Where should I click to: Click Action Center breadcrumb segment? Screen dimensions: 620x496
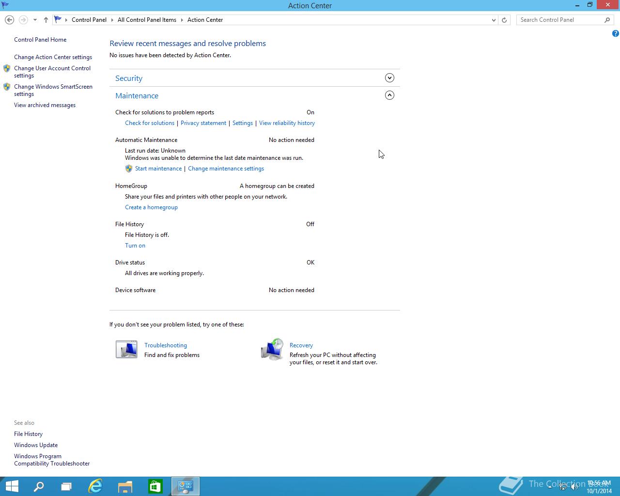coord(205,20)
